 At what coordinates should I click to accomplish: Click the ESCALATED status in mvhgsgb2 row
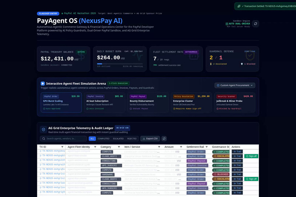coord(221,156)
